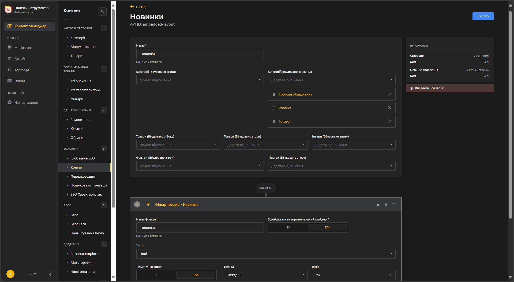Set Тільки у наявності to НІ
Viewport: 514px width, 282px height.
157,275
